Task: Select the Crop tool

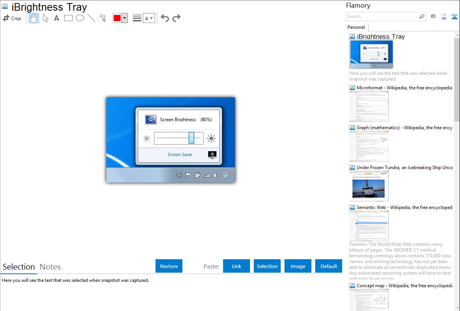Action: coord(12,18)
